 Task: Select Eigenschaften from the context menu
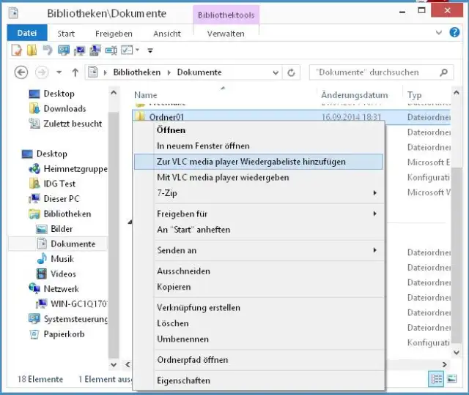click(x=183, y=380)
